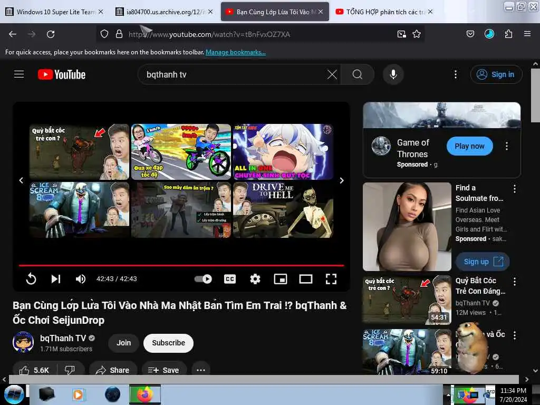Open the player settings gear

(x=255, y=278)
